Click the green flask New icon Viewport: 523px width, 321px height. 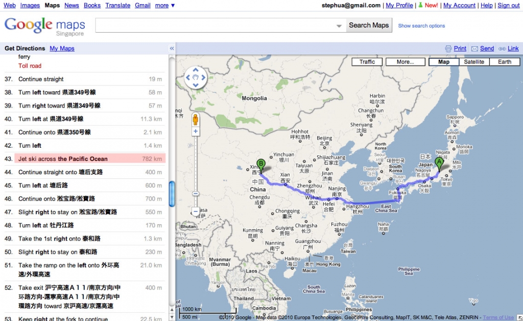point(421,5)
